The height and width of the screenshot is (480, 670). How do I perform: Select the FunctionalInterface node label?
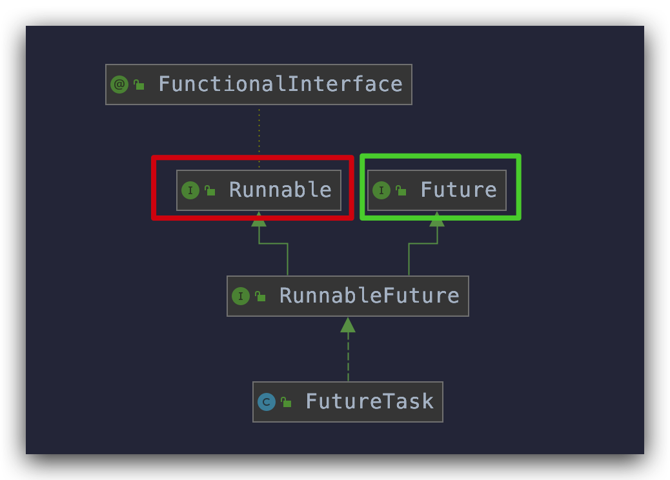coord(279,85)
